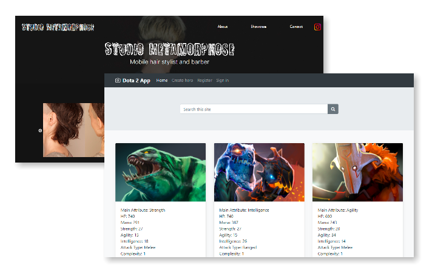This screenshot has width=432, height=279.
Task: Click Sign in link in navbar
Action: coord(222,81)
